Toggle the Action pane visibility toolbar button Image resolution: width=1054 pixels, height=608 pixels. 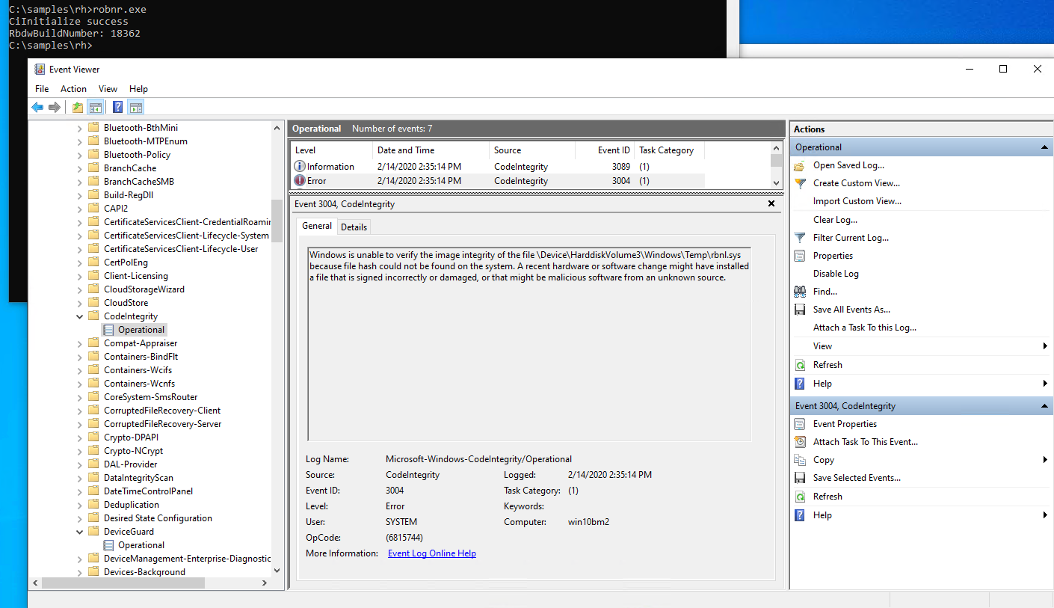135,107
